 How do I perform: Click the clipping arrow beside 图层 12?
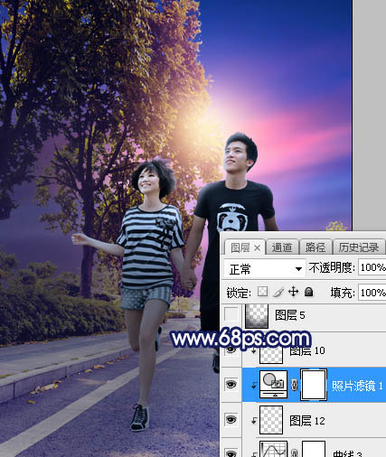(254, 420)
